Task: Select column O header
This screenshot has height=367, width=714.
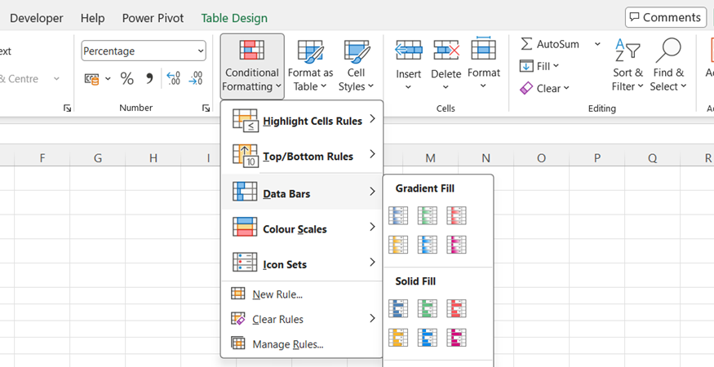Action: coord(542,158)
